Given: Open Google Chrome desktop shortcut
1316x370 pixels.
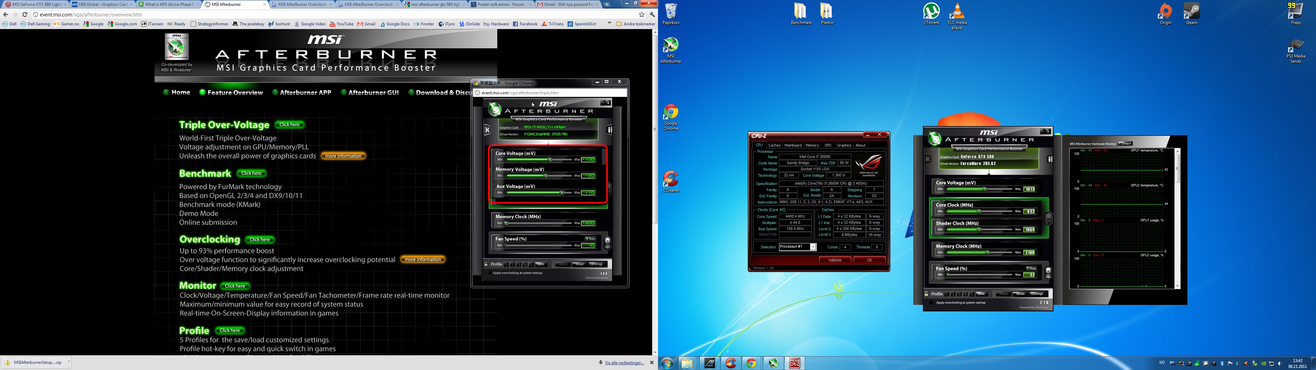Looking at the screenshot, I should point(671,118).
